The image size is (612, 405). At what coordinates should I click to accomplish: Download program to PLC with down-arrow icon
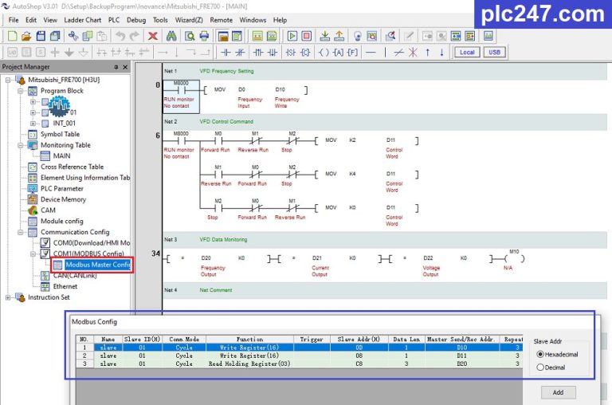pos(325,36)
